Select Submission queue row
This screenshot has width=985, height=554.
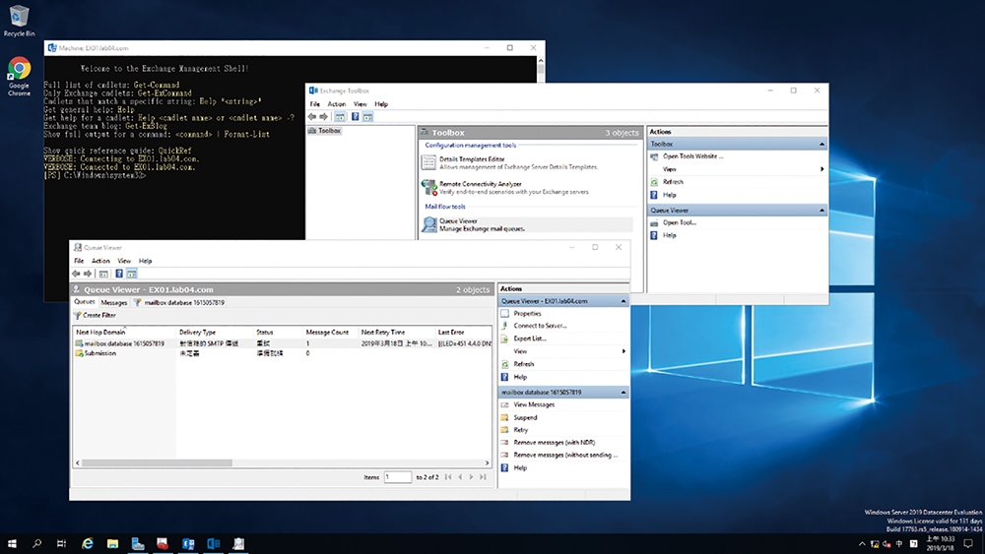click(x=283, y=353)
